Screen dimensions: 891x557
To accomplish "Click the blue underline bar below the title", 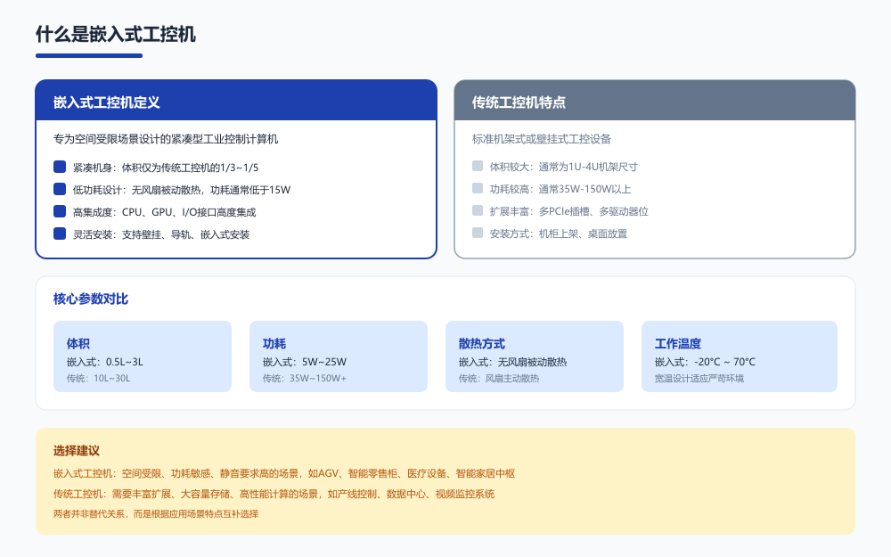I will click(88, 55).
